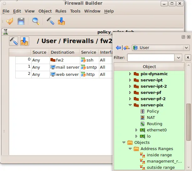The width and height of the screenshot is (192, 171).
Task: Open the Object menu
Action: coord(45,11)
